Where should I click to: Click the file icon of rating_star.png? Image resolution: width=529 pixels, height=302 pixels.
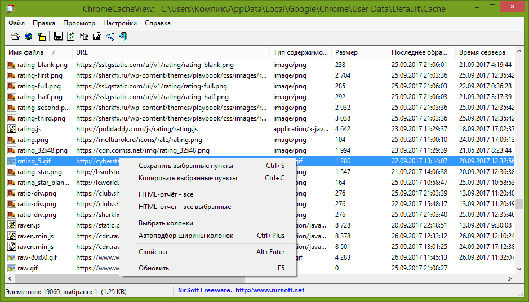[x=12, y=172]
